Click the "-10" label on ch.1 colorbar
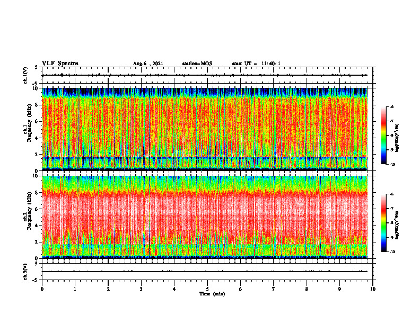Screen dimensions: 420x324 click(392, 165)
